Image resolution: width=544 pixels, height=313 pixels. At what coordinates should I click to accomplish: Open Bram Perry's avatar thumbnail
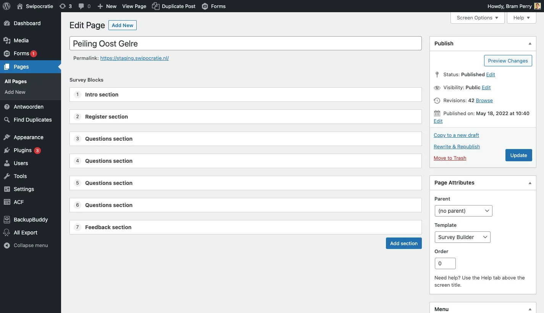(537, 6)
